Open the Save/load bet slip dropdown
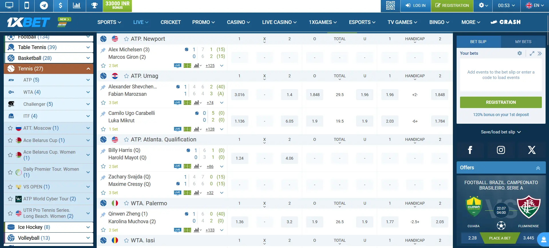 [x=501, y=132]
